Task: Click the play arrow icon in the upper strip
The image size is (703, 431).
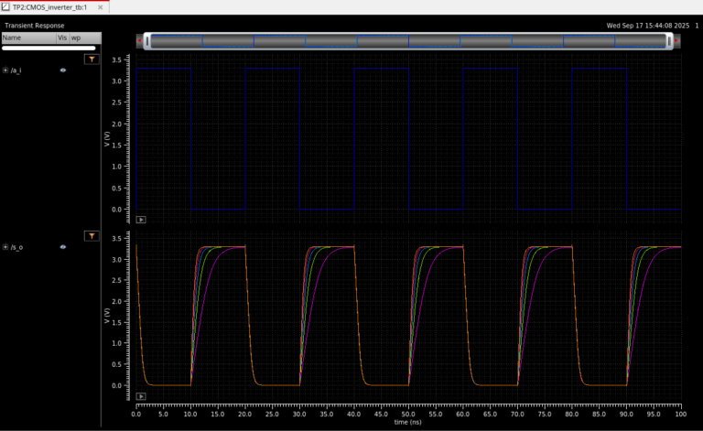Action: pyautogui.click(x=140, y=220)
